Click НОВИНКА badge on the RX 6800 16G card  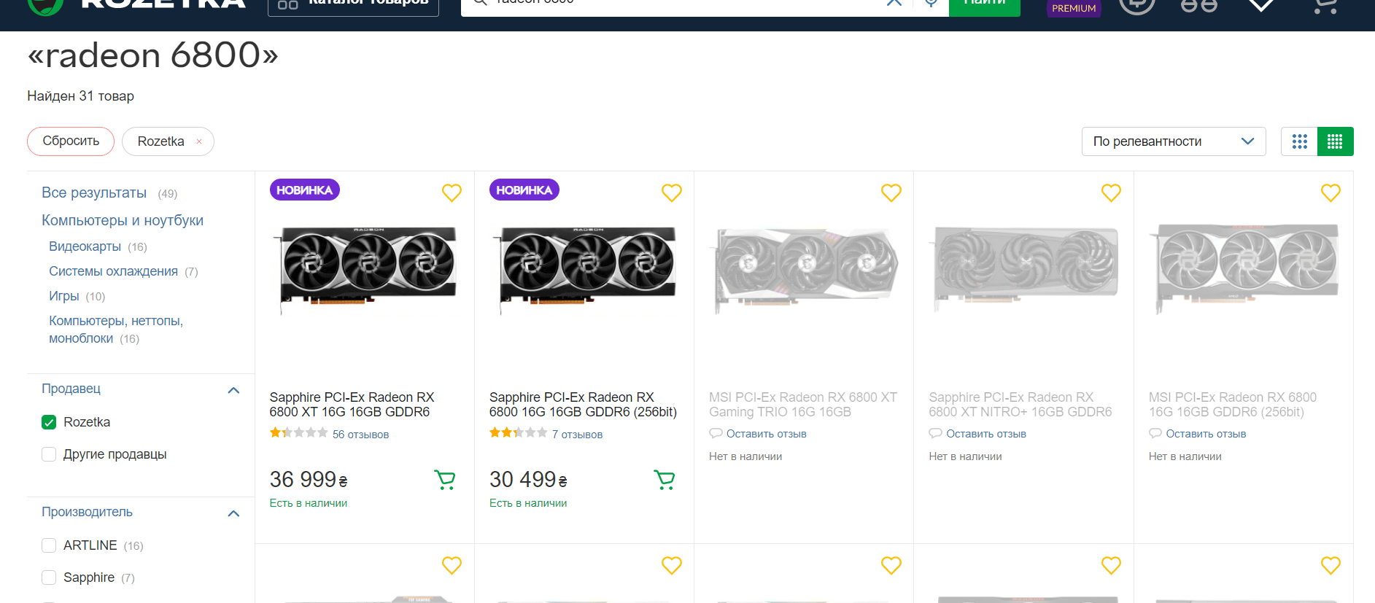pos(524,190)
